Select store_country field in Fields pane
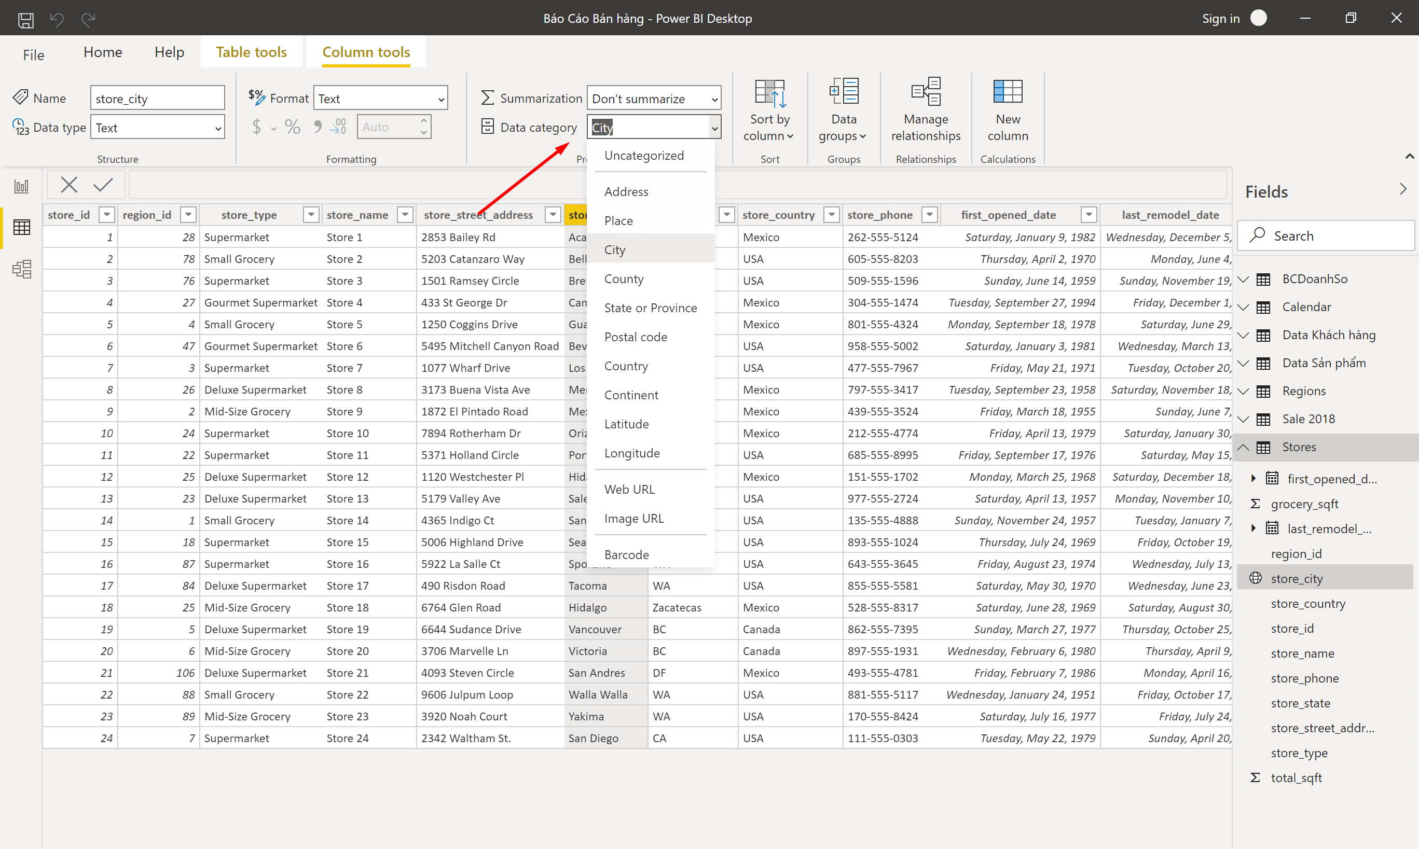 pyautogui.click(x=1308, y=604)
